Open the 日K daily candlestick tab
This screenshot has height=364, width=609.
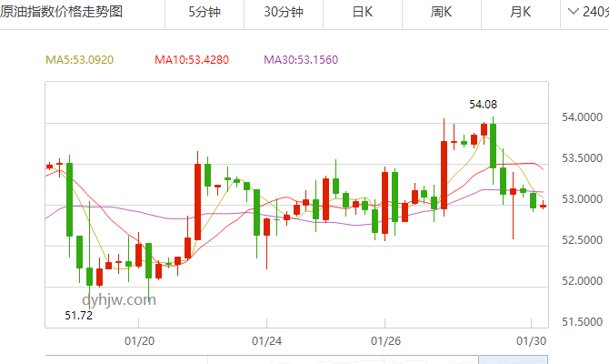363,12
